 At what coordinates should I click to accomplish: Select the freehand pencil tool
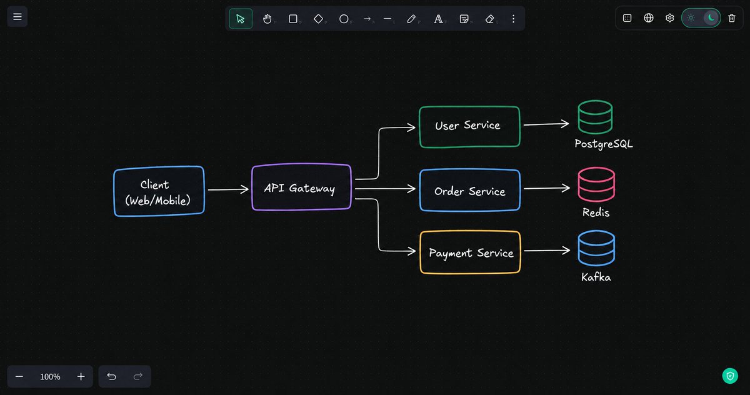[411, 19]
